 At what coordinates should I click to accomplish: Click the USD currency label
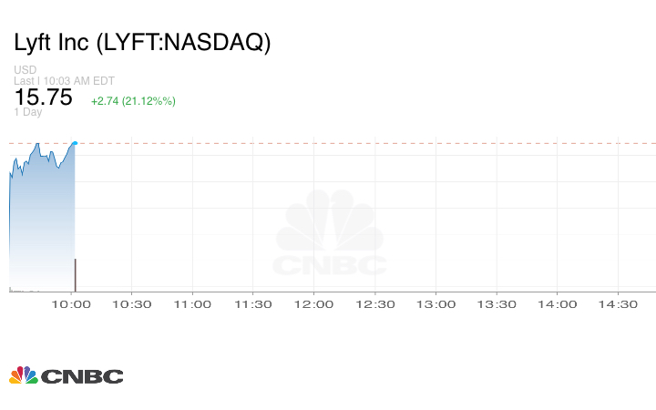coord(25,70)
